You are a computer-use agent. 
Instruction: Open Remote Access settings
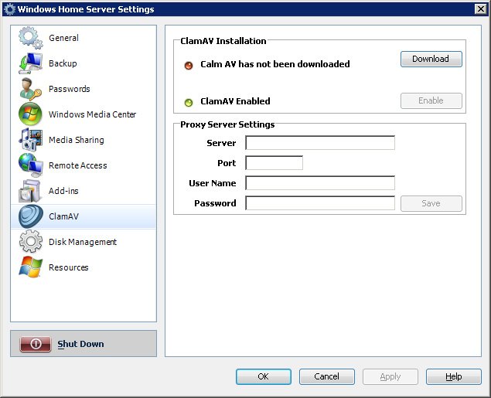coord(84,165)
